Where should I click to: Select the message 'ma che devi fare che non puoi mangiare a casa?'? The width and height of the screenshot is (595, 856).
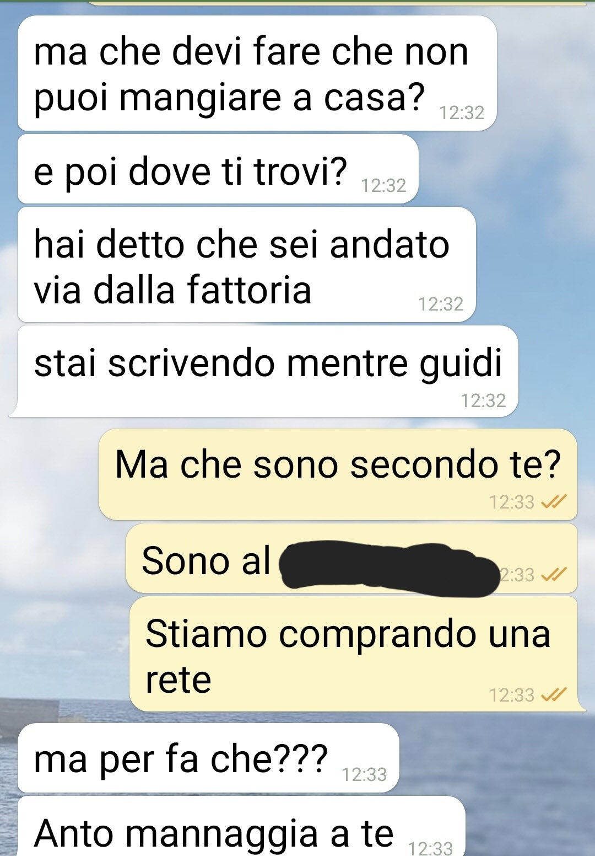(257, 73)
